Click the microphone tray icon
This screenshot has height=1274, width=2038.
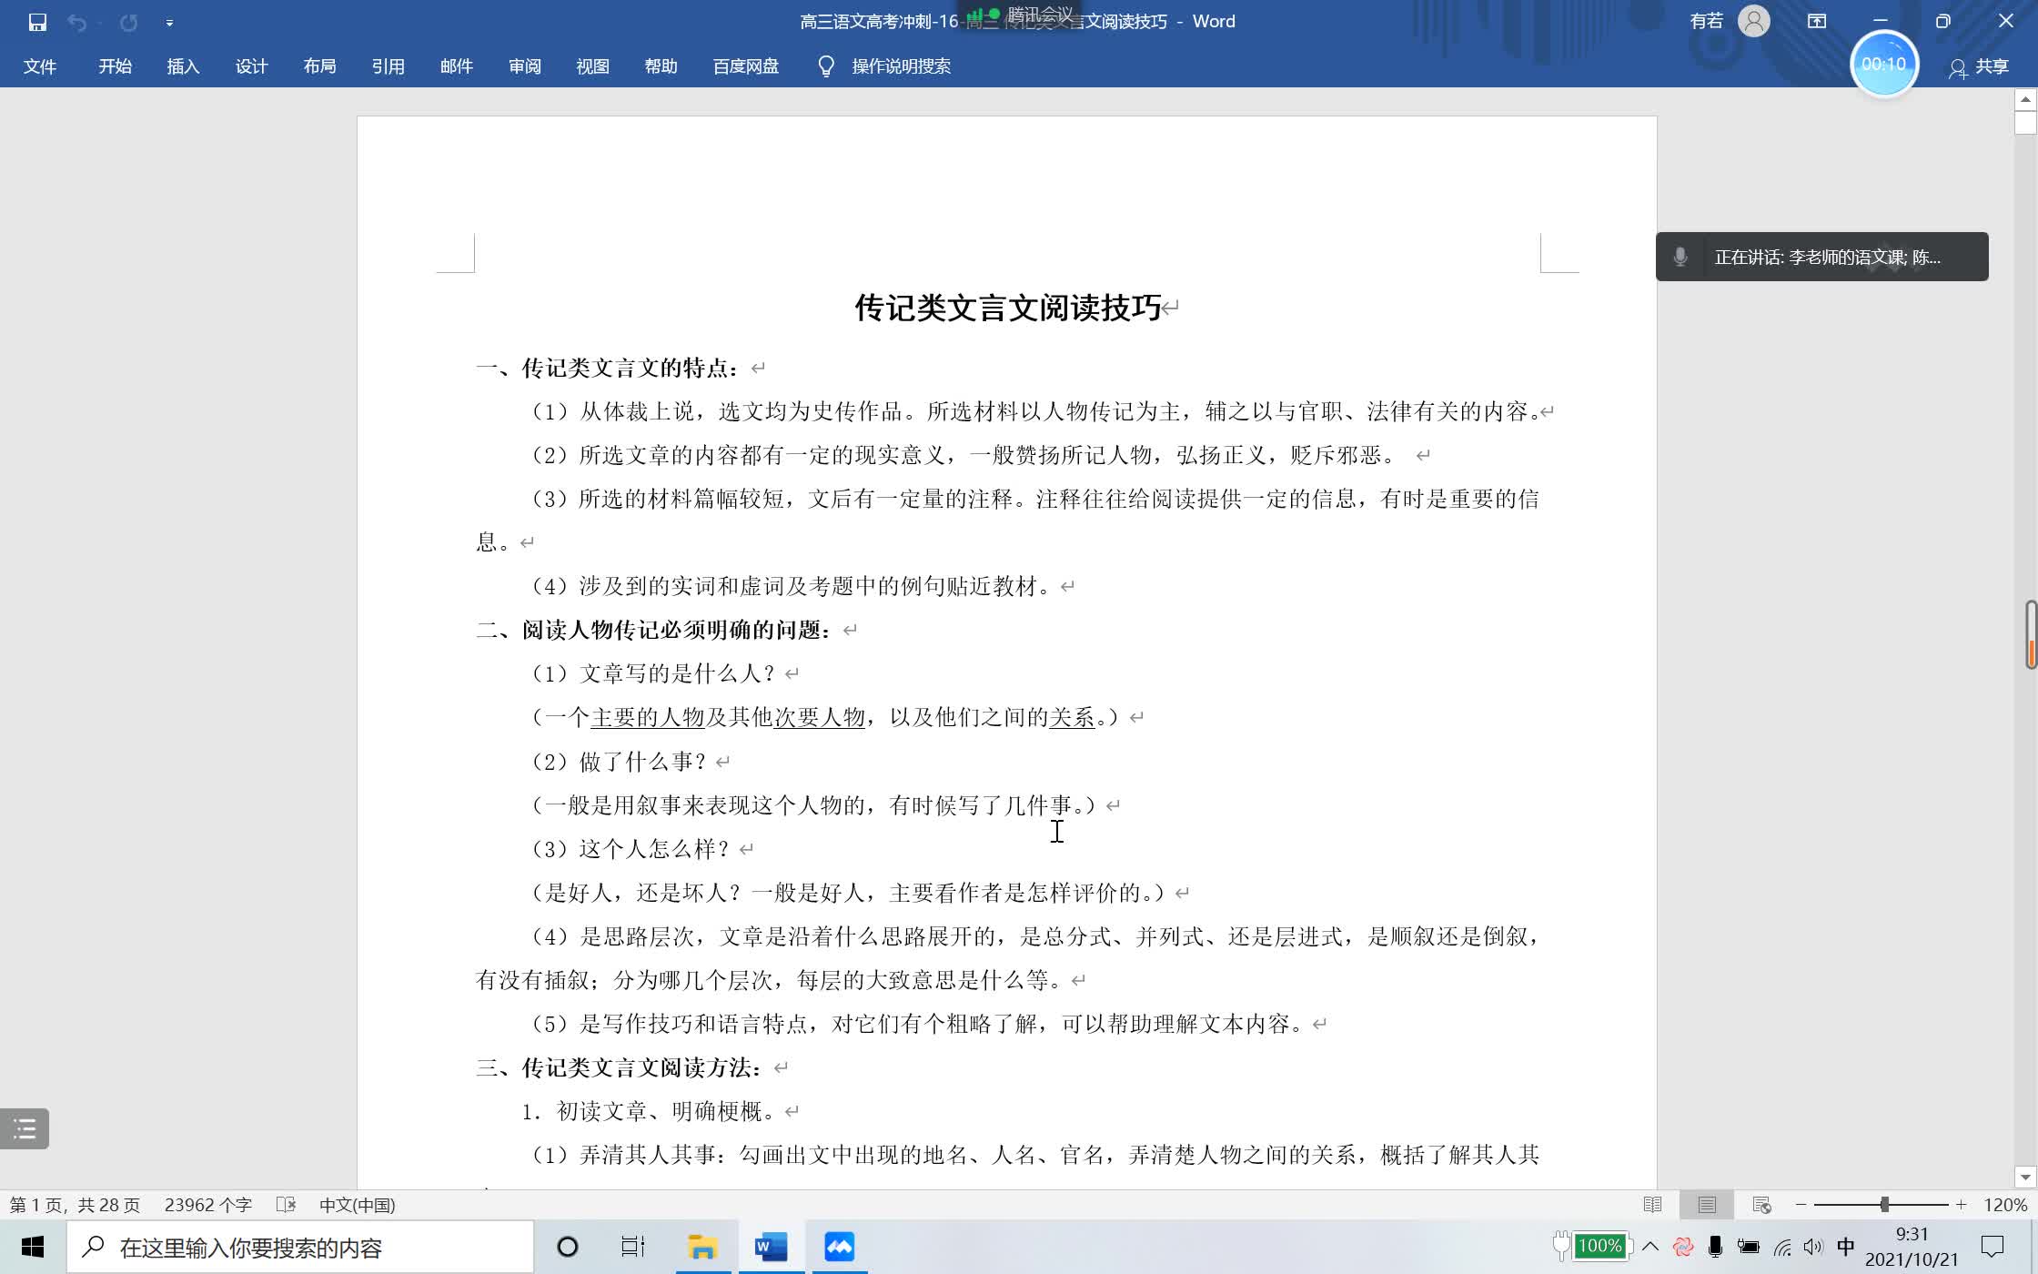tap(1715, 1247)
